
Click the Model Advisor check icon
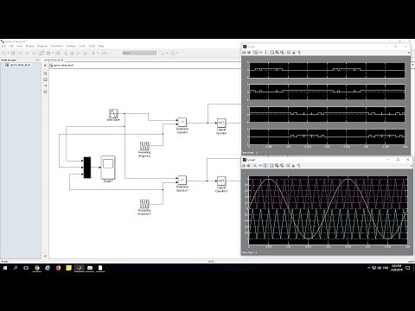163,53
